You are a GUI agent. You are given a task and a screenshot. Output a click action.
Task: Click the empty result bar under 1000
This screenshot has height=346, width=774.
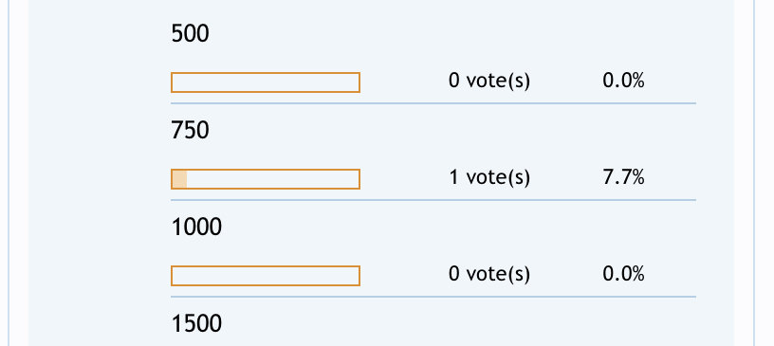pyautogui.click(x=266, y=276)
